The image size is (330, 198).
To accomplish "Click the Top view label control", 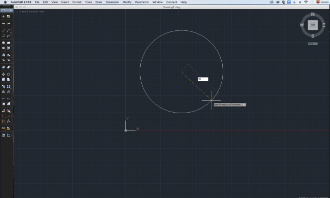I will pos(24,11).
